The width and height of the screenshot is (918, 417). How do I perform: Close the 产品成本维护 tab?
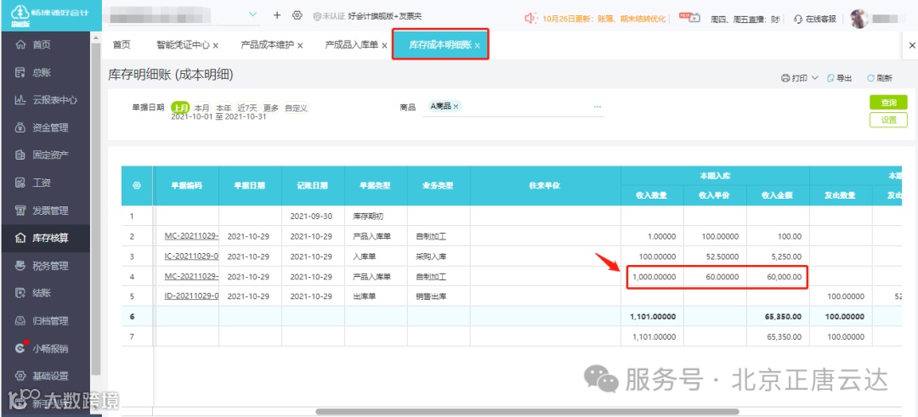point(300,46)
